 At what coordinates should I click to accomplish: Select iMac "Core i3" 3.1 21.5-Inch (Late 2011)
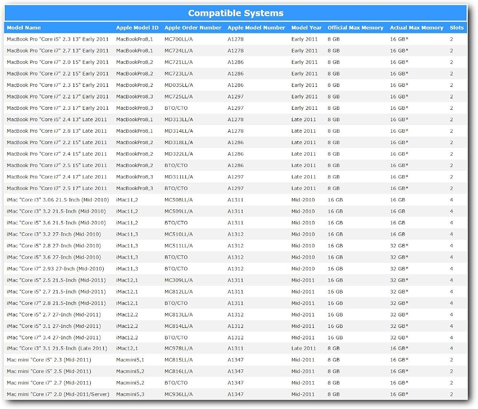(57, 348)
